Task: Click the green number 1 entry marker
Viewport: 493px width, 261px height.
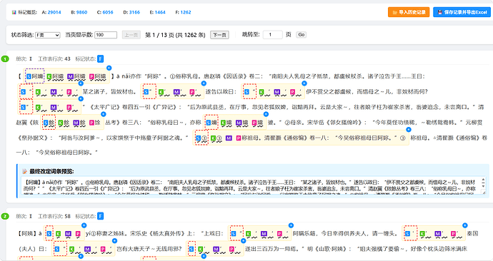Action: tap(5, 58)
